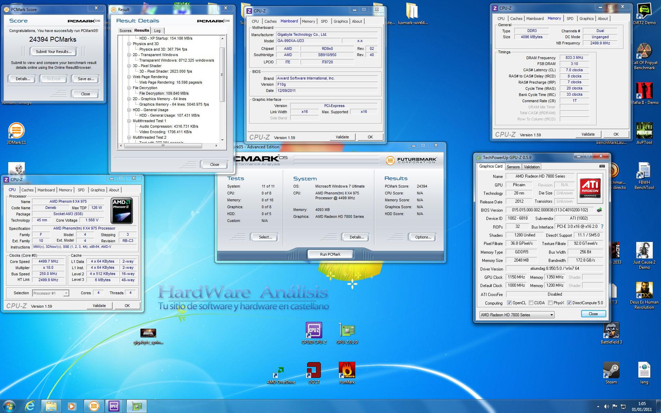The image size is (661, 413).
Task: Click the Run PCMark button
Action: 330,254
